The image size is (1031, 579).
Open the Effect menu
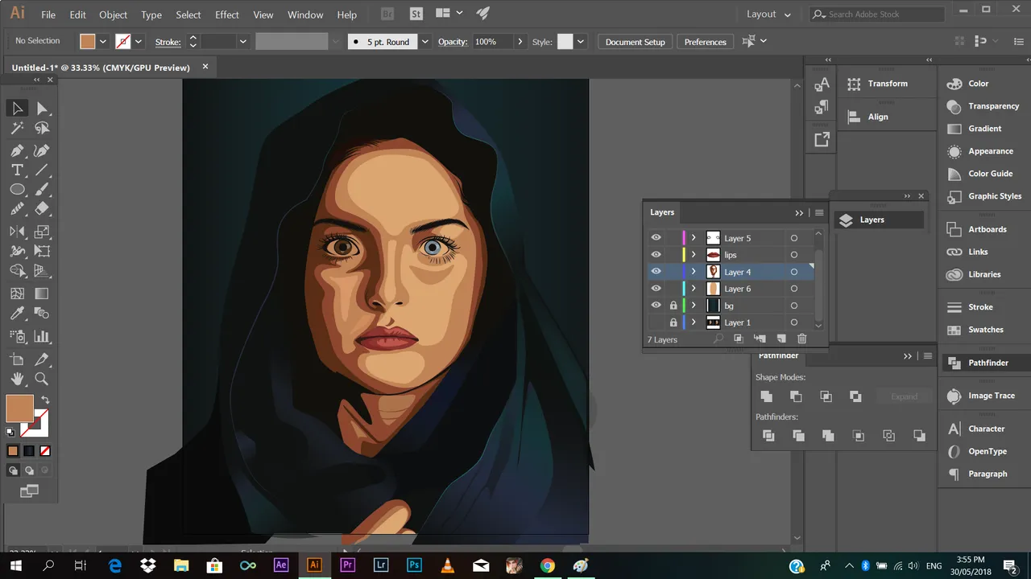pyautogui.click(x=227, y=14)
